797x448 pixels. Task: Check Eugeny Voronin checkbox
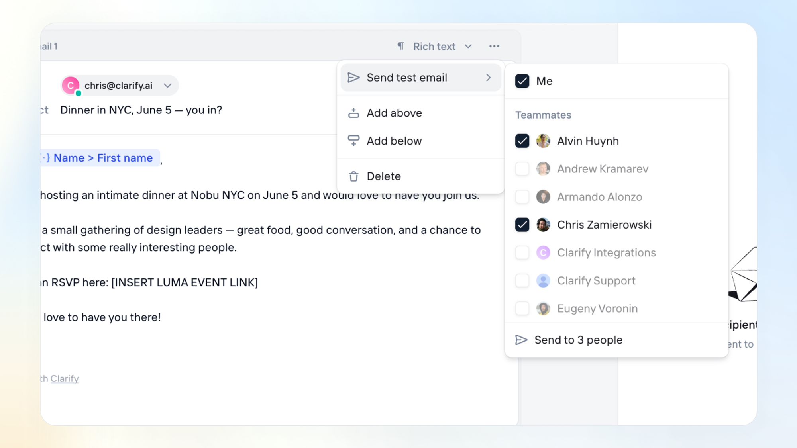(522, 308)
